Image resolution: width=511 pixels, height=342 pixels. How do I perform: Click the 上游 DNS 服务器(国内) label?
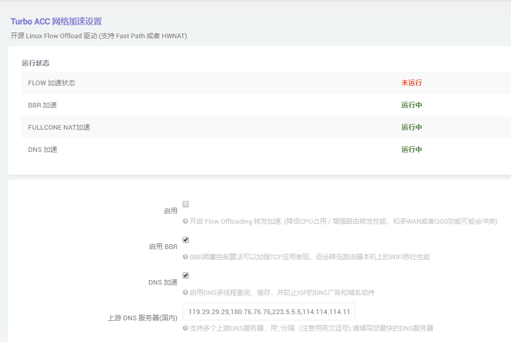point(142,318)
